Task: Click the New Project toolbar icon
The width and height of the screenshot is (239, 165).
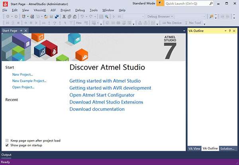Action: click(x=24, y=17)
